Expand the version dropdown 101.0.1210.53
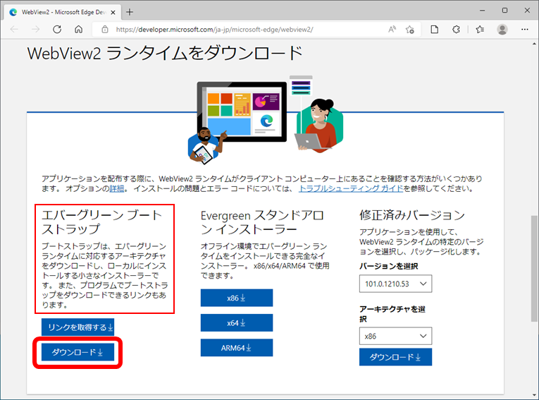 [396, 284]
